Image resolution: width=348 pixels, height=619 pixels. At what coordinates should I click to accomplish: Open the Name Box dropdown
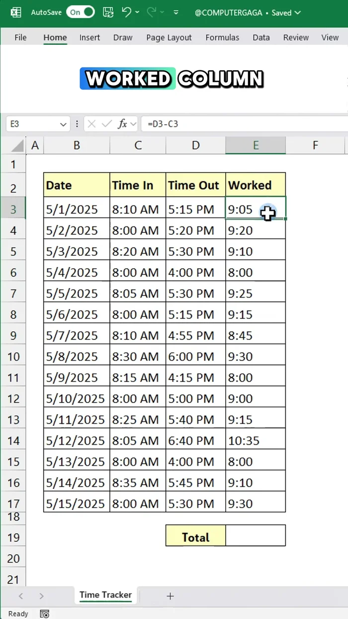[x=63, y=124]
